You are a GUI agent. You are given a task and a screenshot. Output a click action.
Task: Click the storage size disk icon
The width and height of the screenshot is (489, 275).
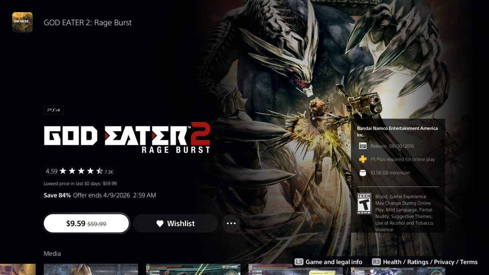click(x=362, y=173)
